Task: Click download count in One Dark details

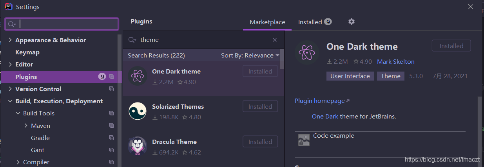Action: (x=337, y=61)
